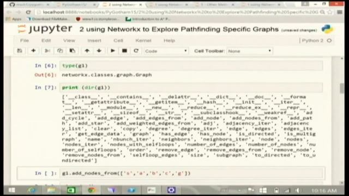Click the 'In [7]:' cell prompt
Screen dimensions: 349x196
[x=46, y=88]
